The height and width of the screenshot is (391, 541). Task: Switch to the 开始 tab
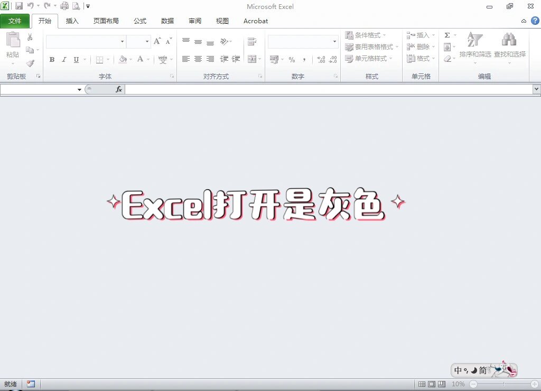pos(45,21)
